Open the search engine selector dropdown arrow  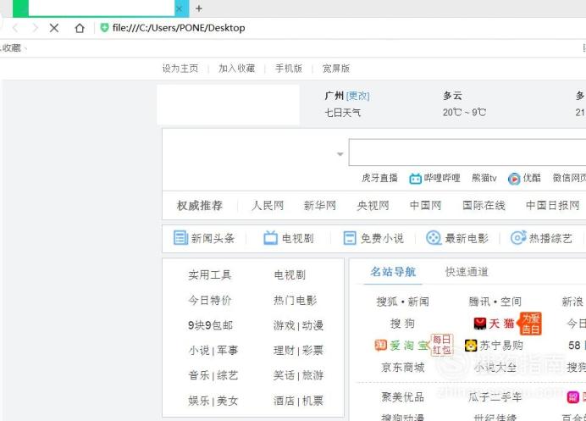[340, 154]
